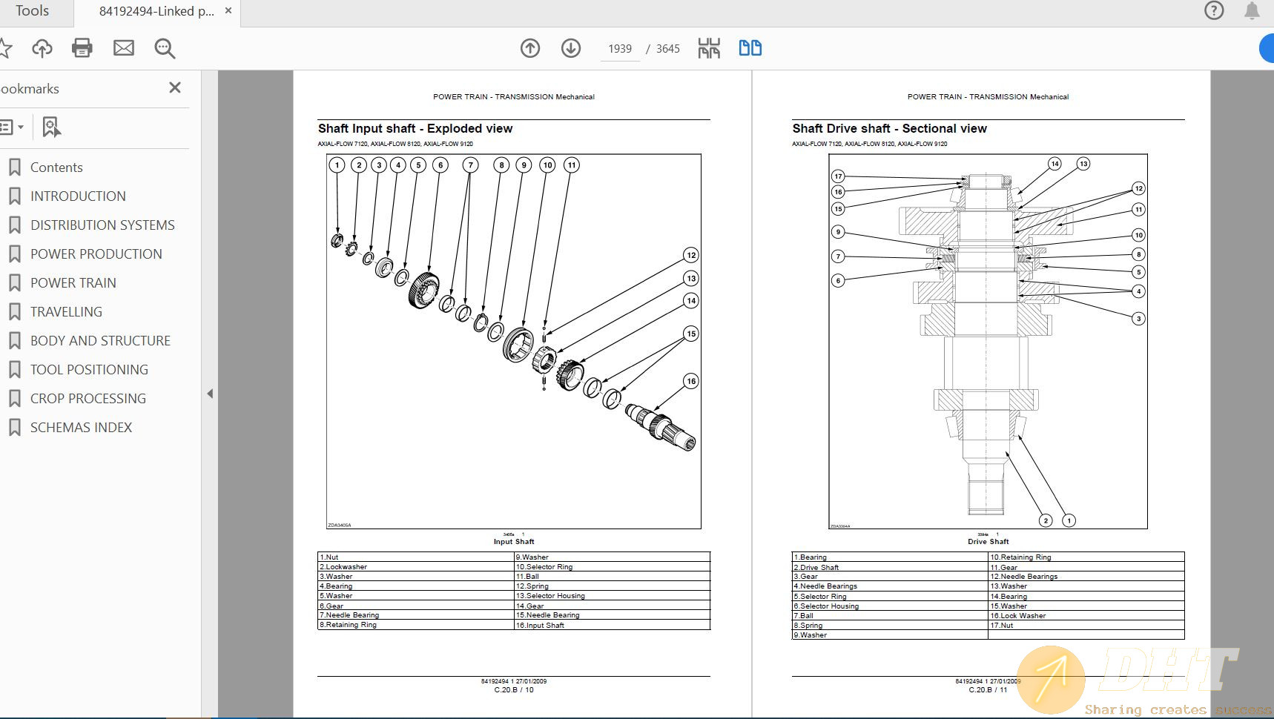Jump to the CROP PROCESSING bookmark
This screenshot has width=1274, height=719.
coord(88,399)
